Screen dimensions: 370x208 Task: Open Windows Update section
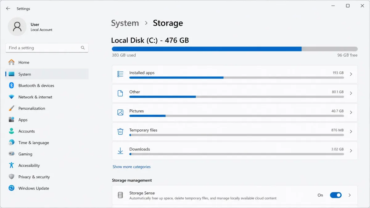pyautogui.click(x=47, y=188)
